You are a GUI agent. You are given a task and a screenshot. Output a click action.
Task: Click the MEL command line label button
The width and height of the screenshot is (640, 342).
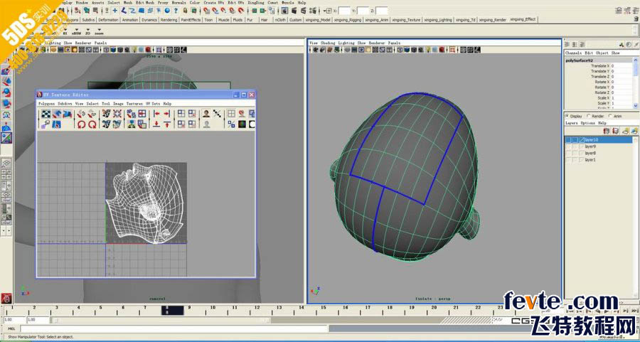point(11,329)
